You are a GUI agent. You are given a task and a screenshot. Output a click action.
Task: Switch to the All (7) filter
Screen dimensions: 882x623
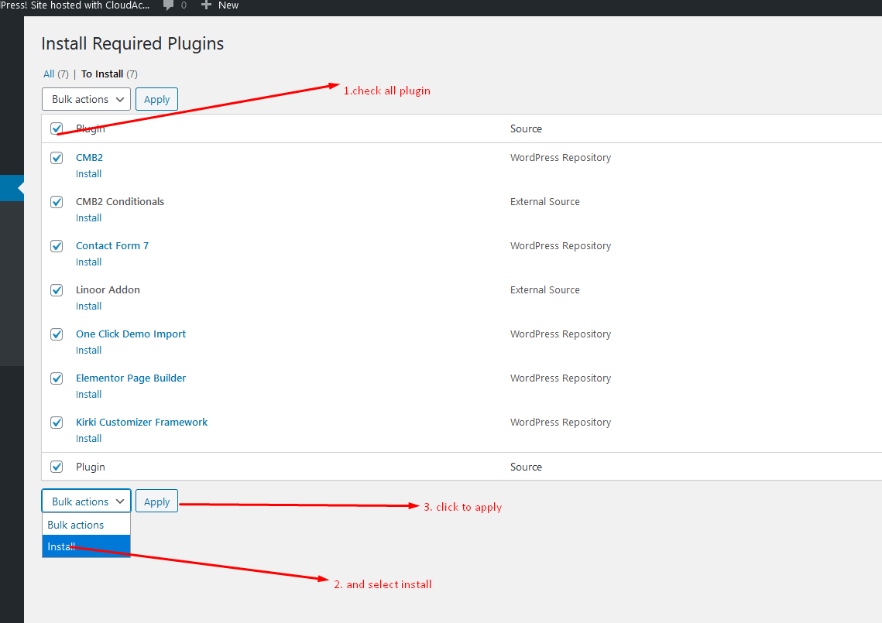[x=49, y=74]
